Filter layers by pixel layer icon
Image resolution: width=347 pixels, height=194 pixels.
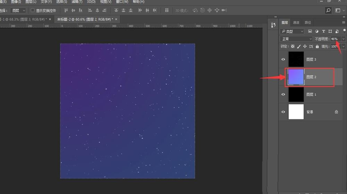click(310, 32)
